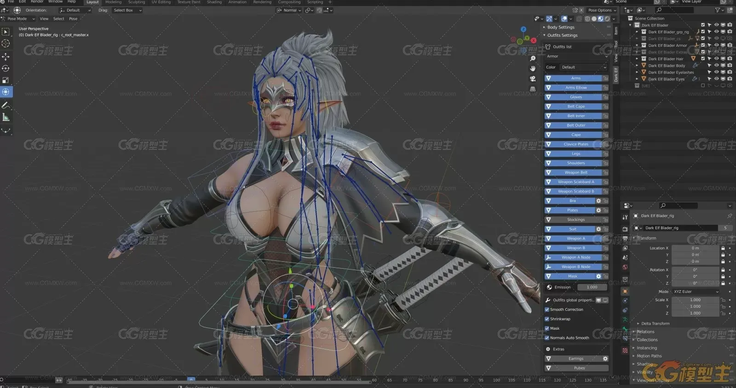Open Armature object data properties tab
The width and height of the screenshot is (736, 388).
click(625, 320)
